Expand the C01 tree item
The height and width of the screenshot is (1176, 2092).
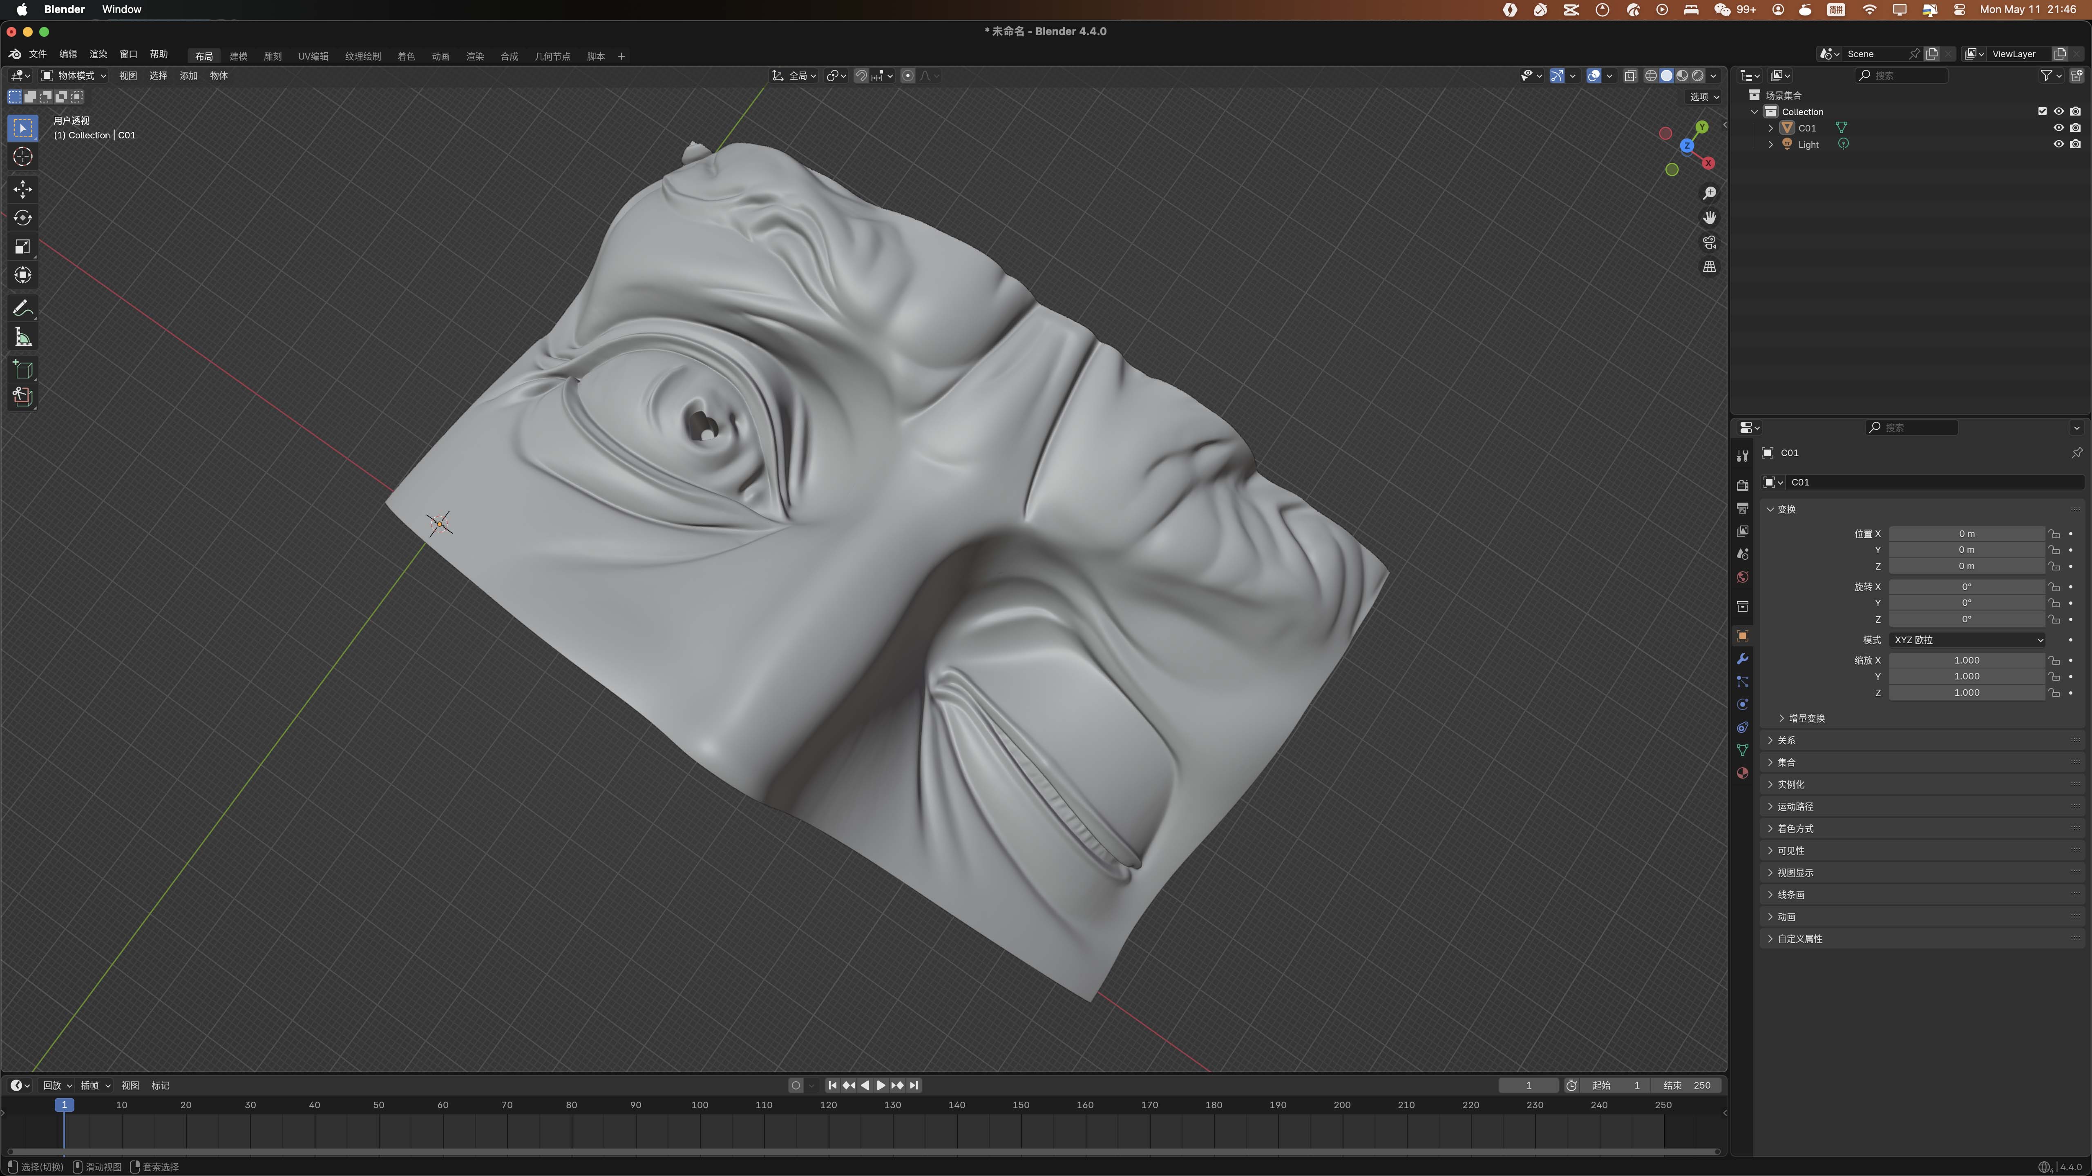tap(1771, 128)
